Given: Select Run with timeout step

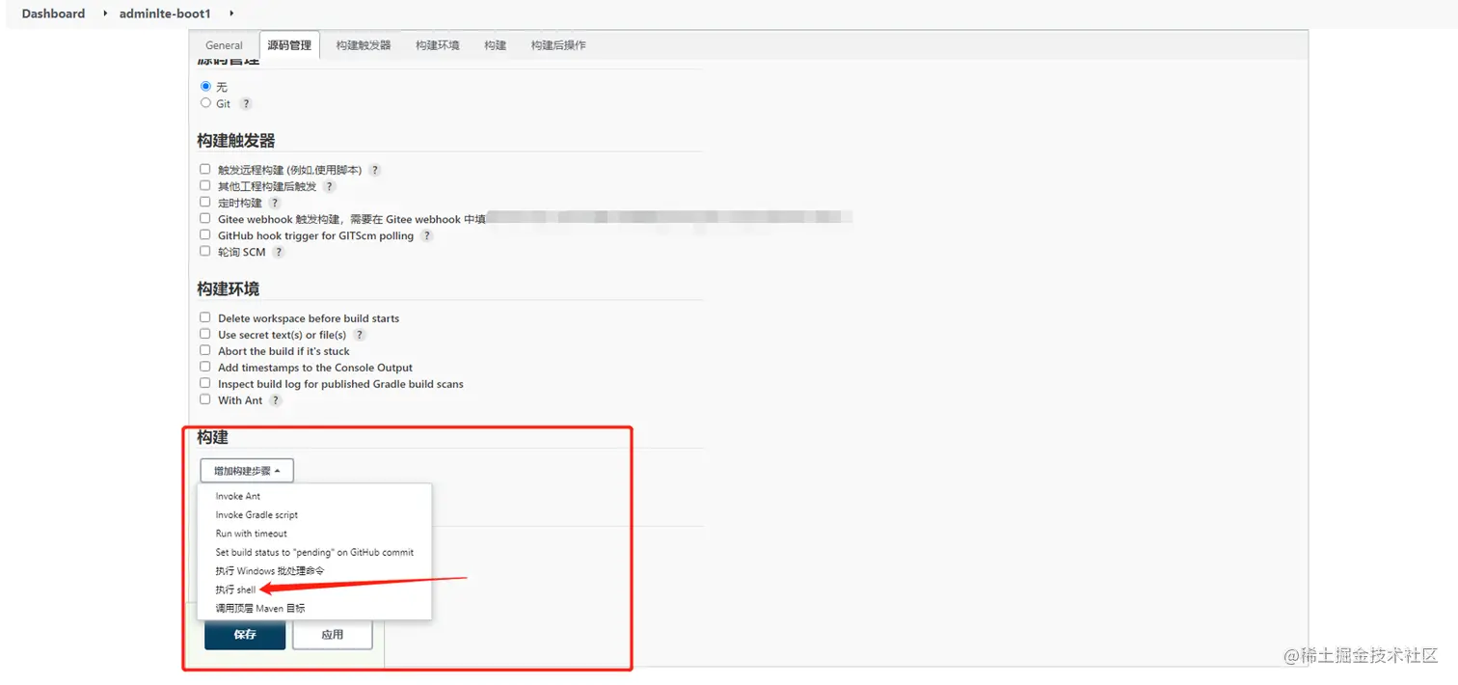Looking at the screenshot, I should [x=314, y=534].
